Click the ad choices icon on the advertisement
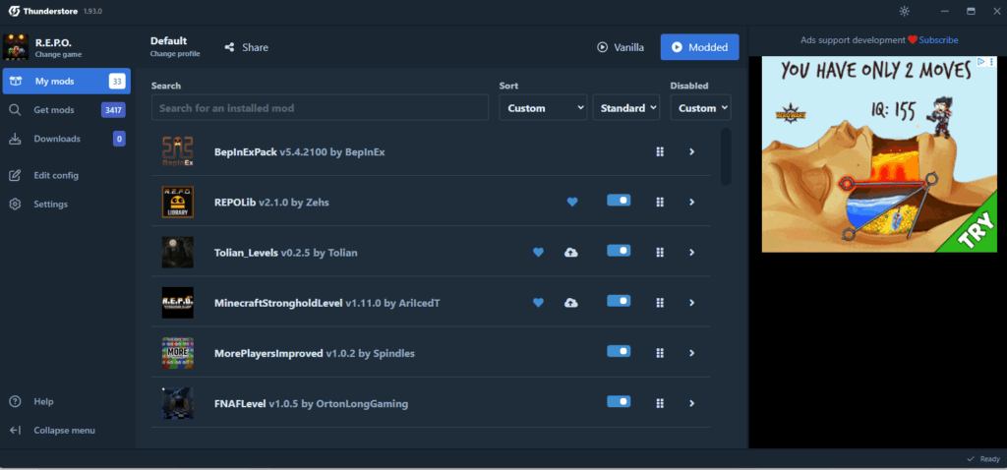 [982, 62]
